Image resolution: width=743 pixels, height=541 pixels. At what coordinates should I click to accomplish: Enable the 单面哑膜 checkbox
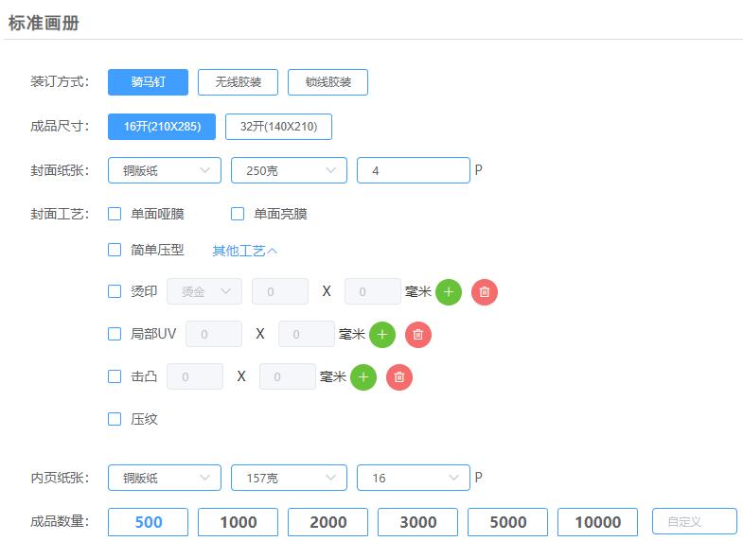pos(115,214)
